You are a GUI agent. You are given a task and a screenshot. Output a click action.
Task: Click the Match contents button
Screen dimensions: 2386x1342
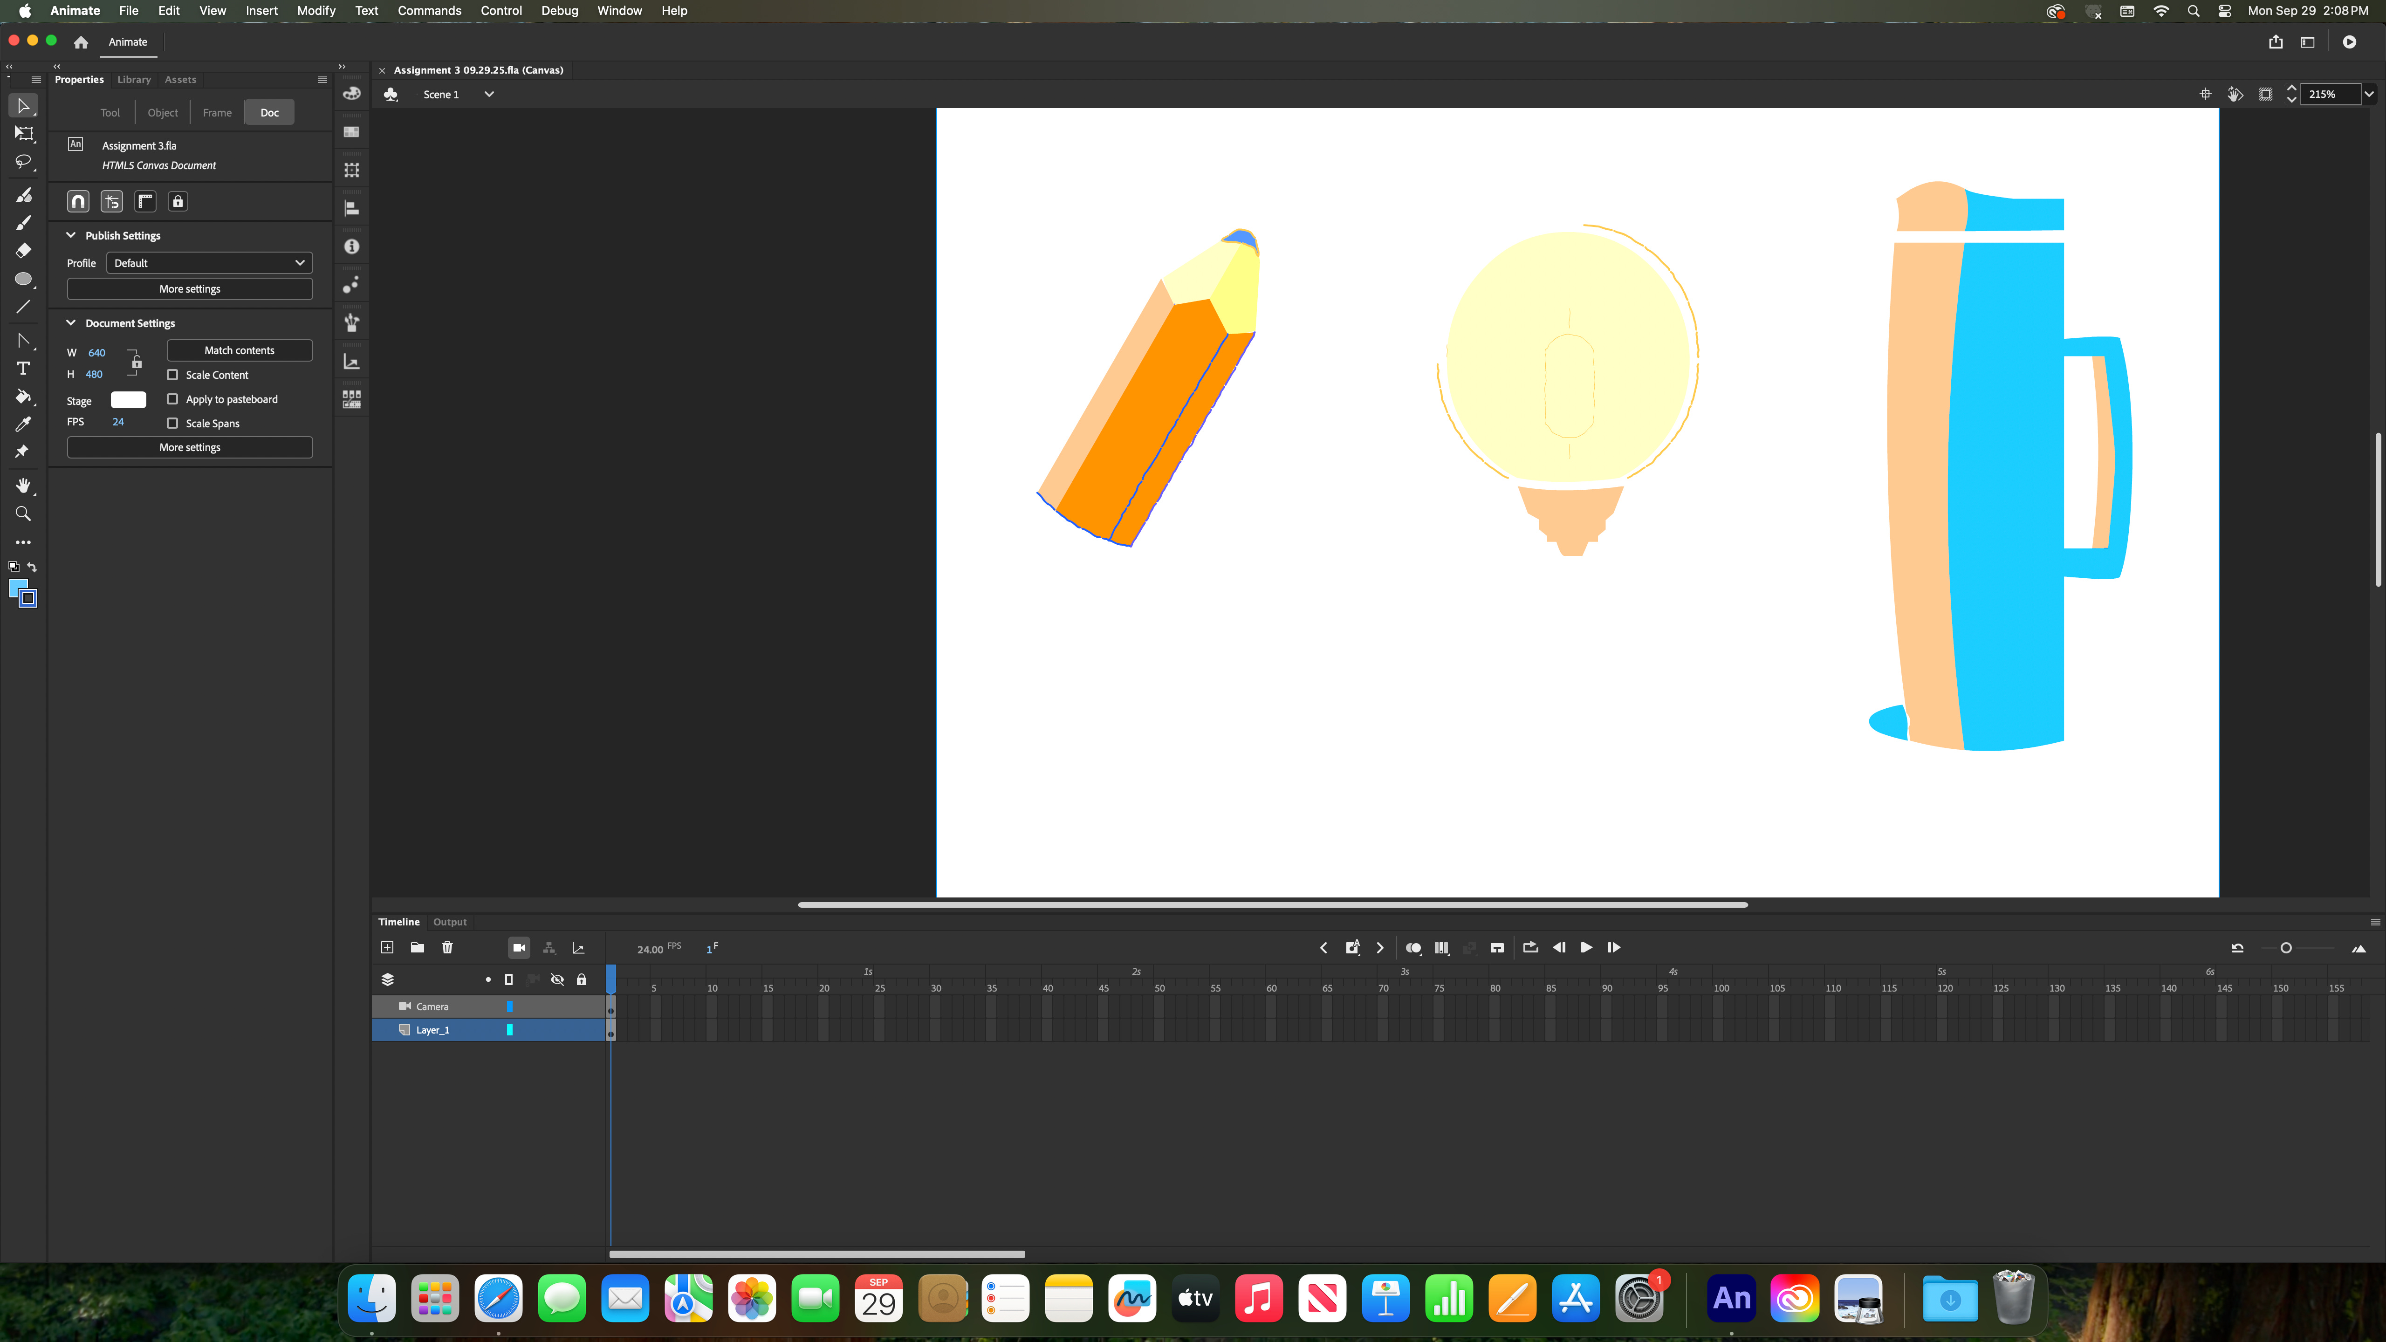(x=239, y=350)
